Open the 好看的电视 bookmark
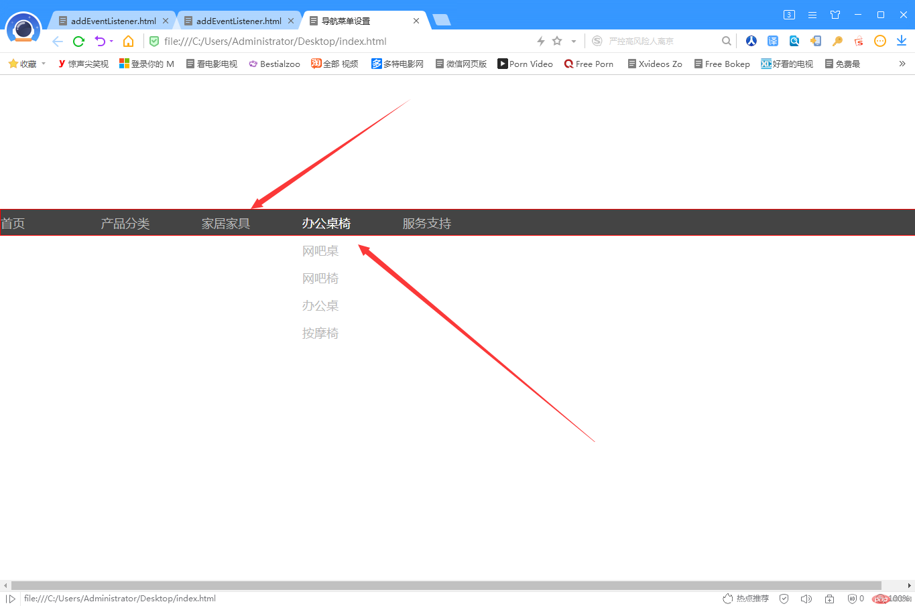The height and width of the screenshot is (606, 915). [787, 64]
